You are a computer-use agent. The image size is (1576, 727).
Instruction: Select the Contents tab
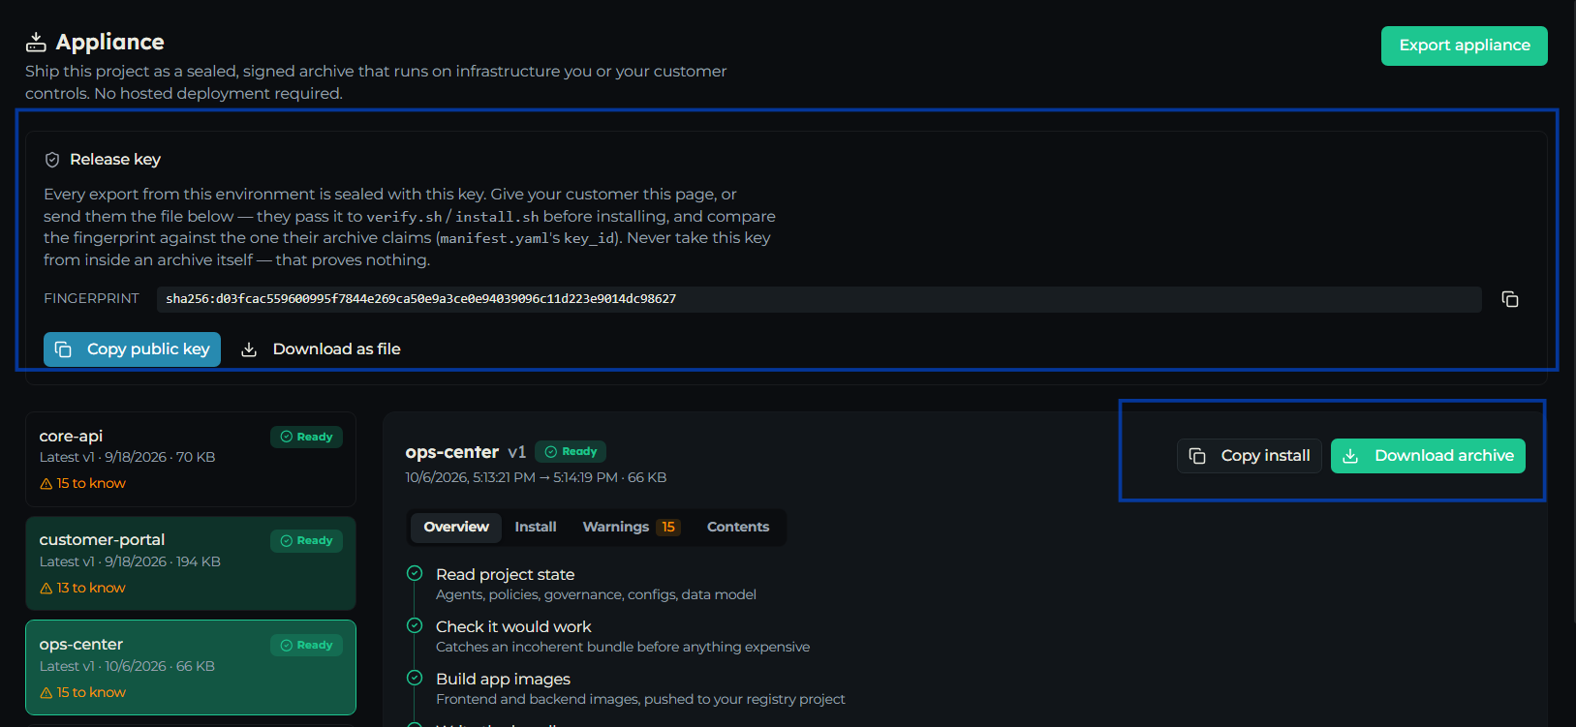pos(738,527)
